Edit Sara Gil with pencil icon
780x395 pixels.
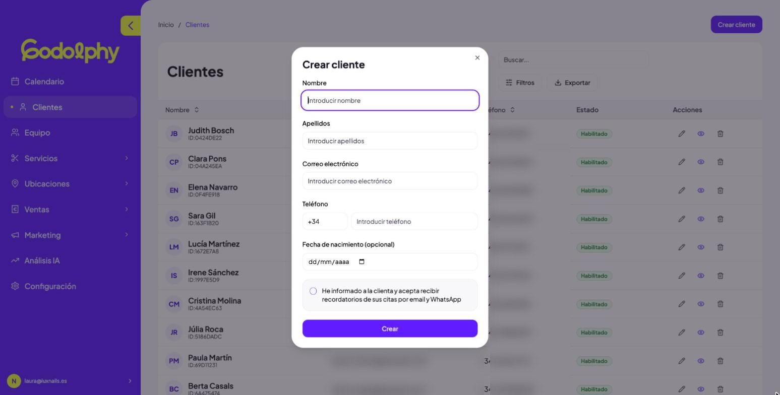click(x=682, y=219)
